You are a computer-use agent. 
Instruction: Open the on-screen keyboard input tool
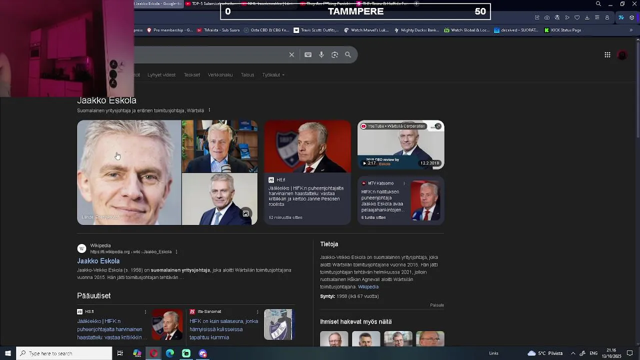click(x=308, y=54)
